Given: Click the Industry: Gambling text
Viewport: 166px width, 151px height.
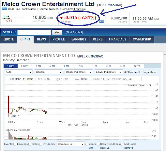Looking at the screenshot, I should coord(16,60).
